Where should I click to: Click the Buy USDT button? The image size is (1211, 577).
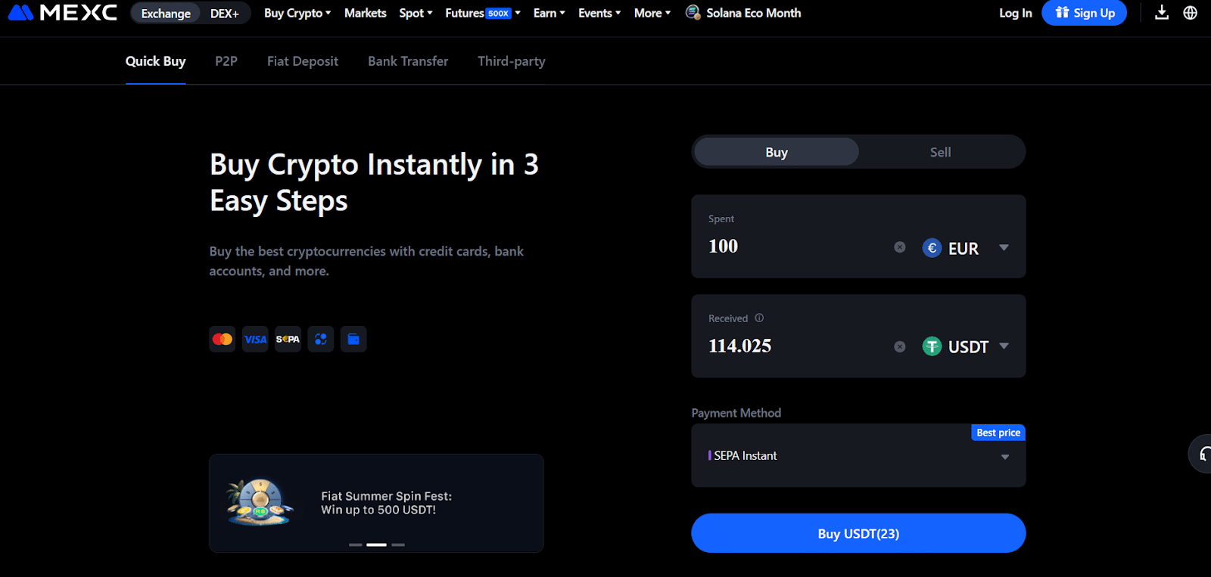pyautogui.click(x=858, y=533)
